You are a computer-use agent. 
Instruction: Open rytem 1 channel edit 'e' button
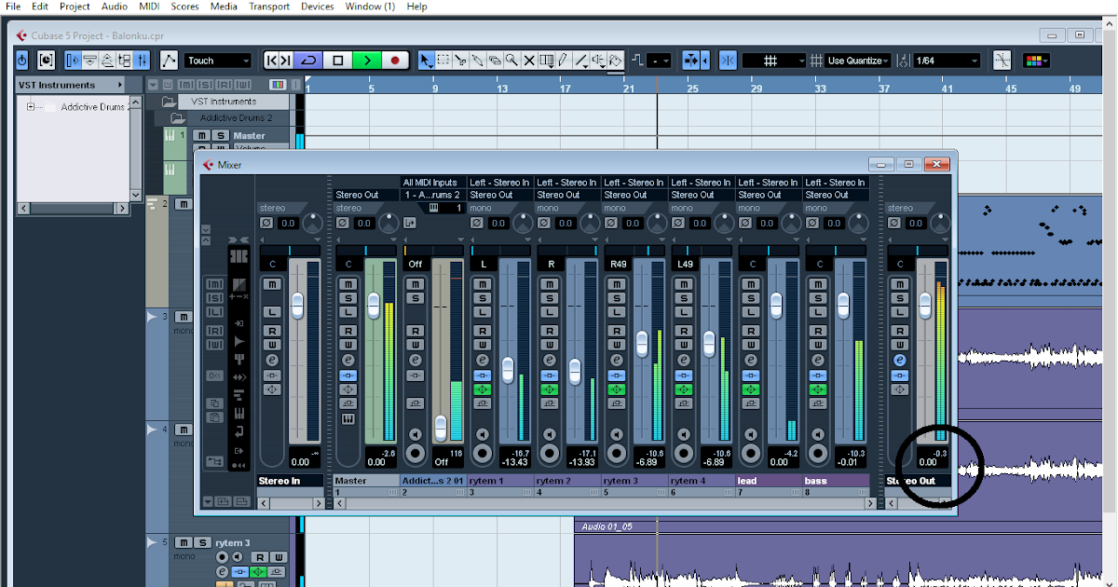tap(482, 360)
